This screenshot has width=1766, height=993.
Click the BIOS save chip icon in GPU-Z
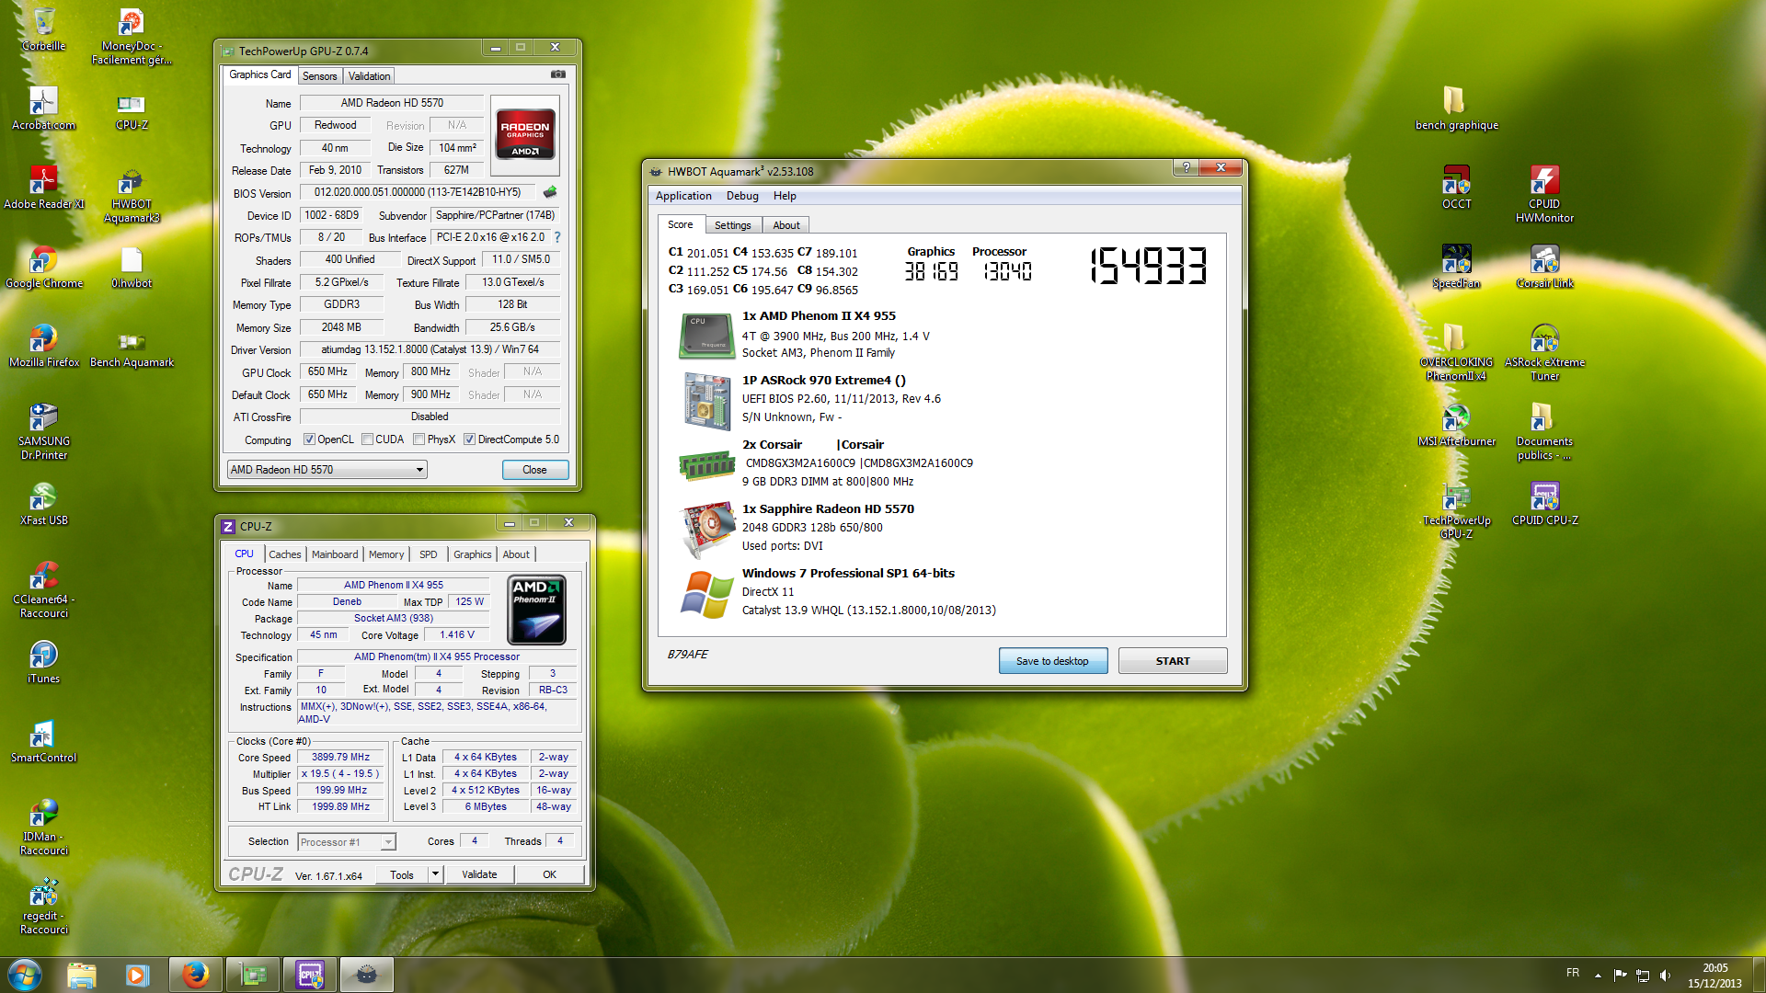tap(550, 192)
